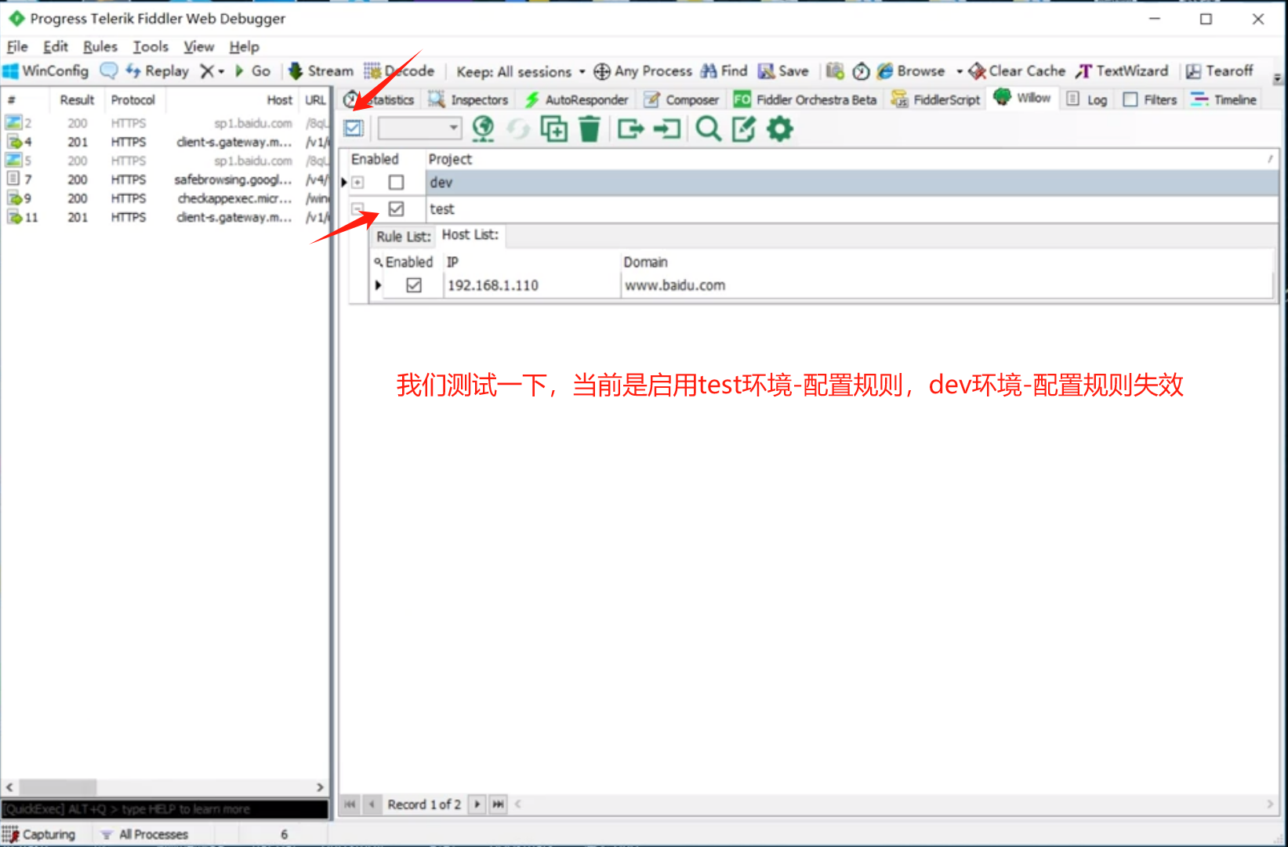Click the comment speech bubble icon

tap(109, 71)
